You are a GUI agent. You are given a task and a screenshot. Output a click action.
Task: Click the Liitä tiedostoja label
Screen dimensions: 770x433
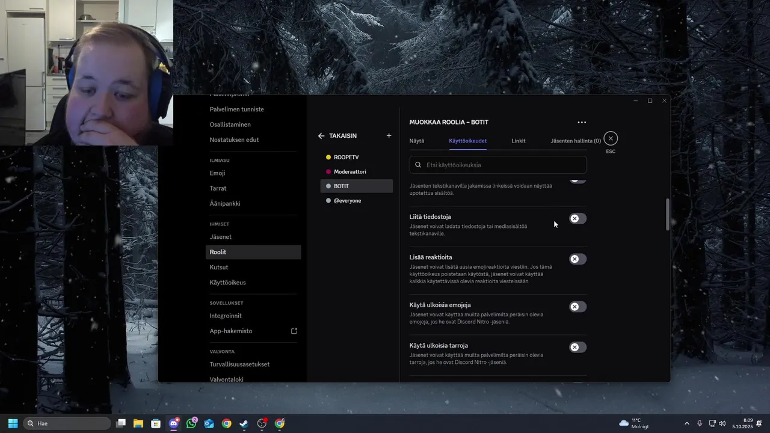tap(430, 216)
